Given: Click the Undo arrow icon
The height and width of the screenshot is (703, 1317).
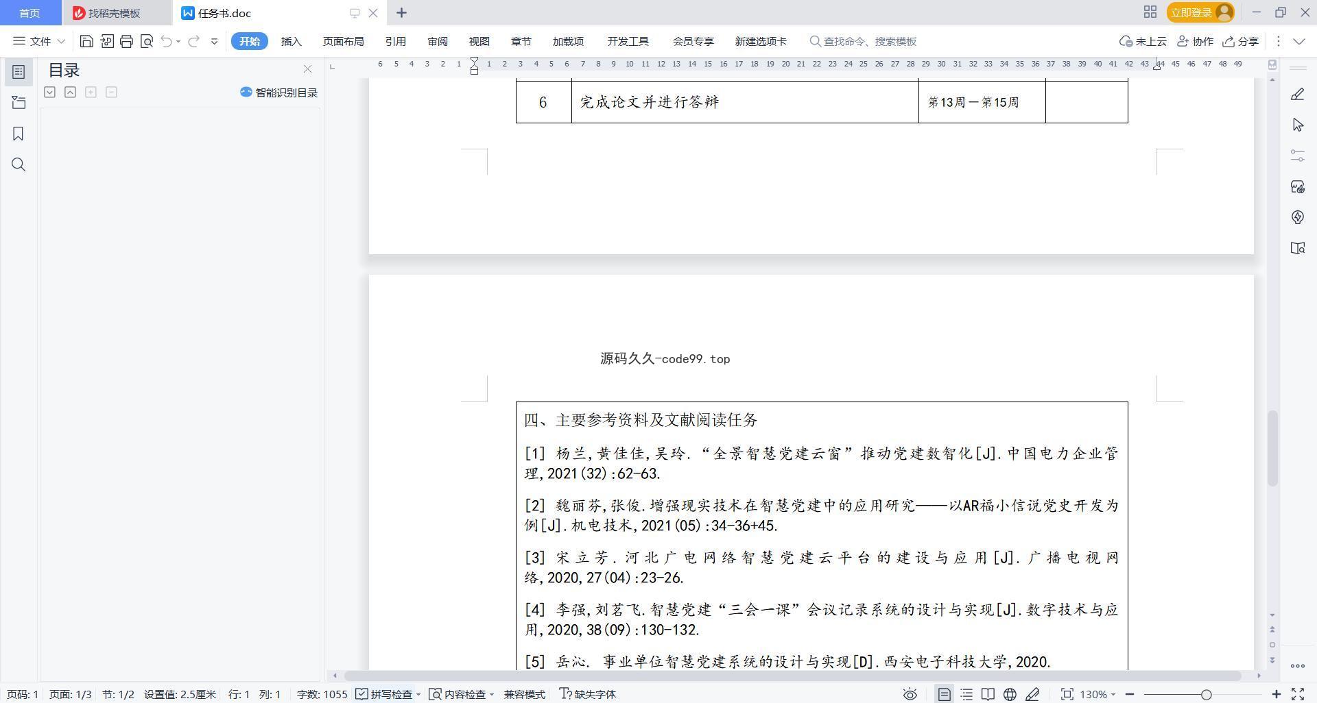Looking at the screenshot, I should (x=166, y=41).
